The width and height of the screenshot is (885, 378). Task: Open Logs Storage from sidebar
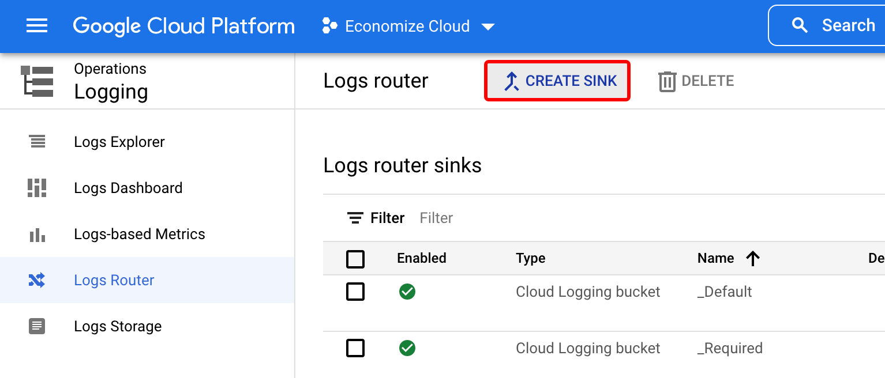pos(147,326)
